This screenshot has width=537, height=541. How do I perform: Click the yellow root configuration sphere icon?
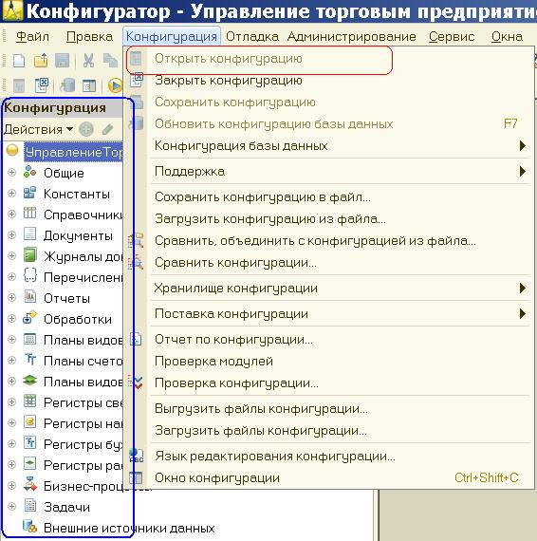pyautogui.click(x=12, y=151)
